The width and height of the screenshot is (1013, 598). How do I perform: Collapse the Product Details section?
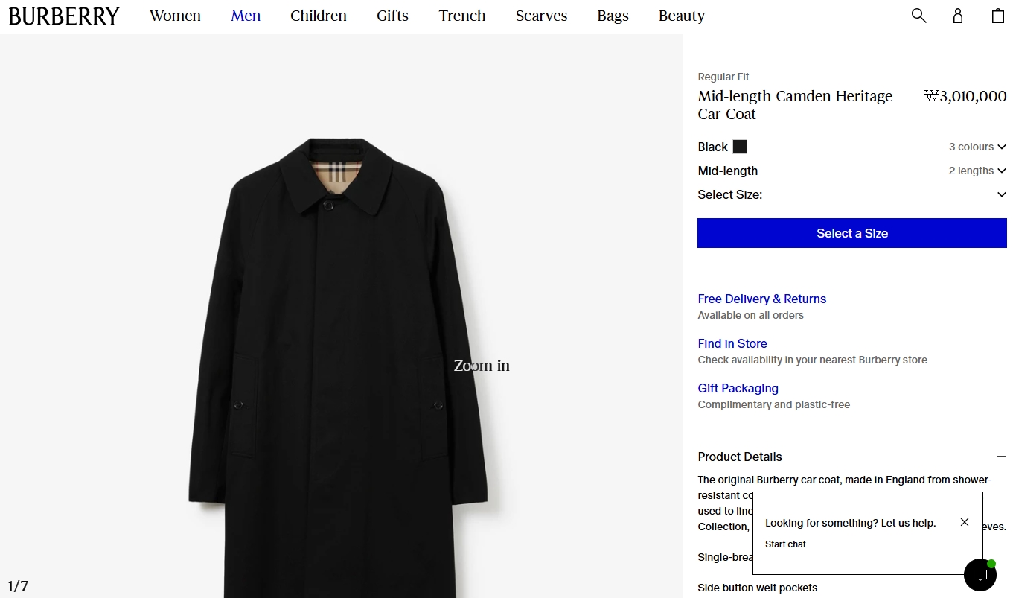coord(1001,457)
